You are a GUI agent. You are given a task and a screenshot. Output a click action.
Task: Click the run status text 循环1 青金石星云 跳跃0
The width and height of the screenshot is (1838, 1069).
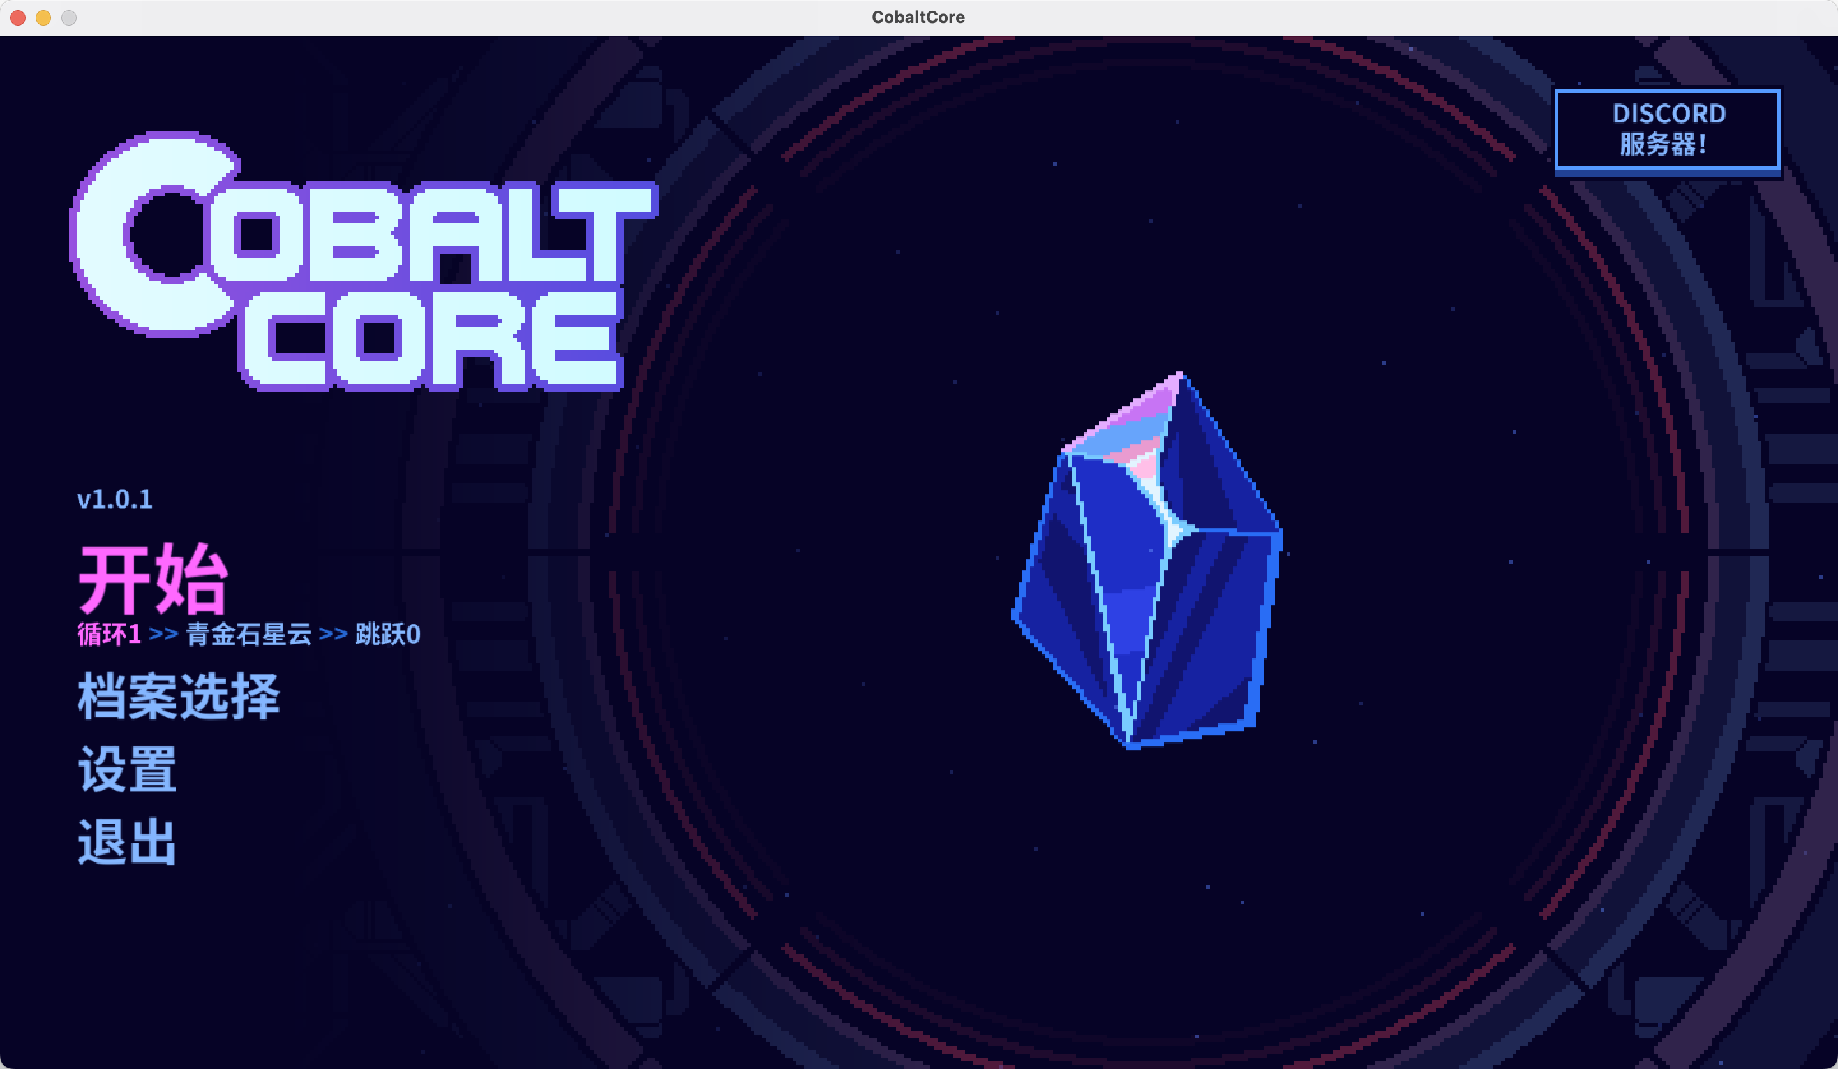pos(249,635)
